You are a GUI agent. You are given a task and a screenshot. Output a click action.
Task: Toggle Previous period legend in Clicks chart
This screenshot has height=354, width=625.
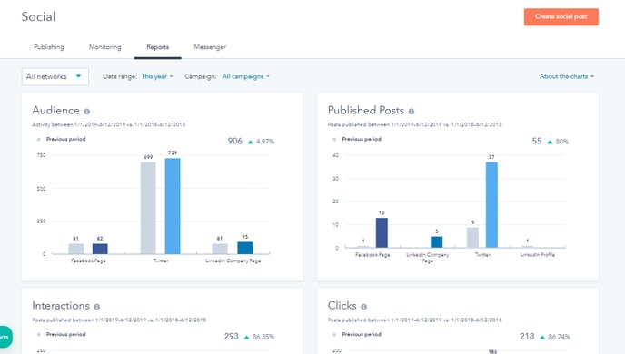[357, 334]
